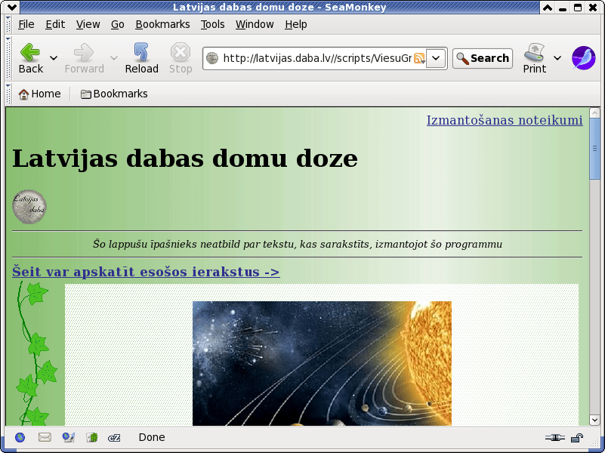
Task: Click the 'Latvijas dabas domu doze' heading
Action: coord(185,159)
